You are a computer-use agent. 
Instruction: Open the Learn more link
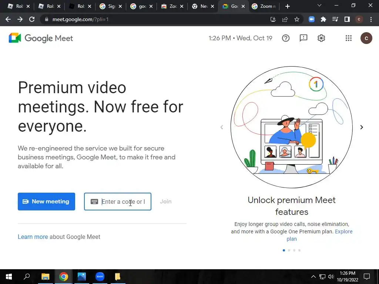coord(33,237)
